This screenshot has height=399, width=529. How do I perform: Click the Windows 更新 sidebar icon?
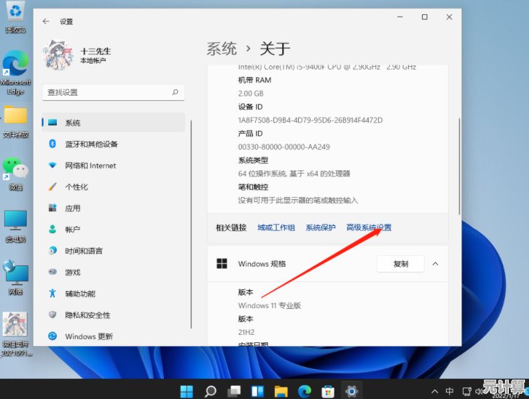click(x=53, y=336)
